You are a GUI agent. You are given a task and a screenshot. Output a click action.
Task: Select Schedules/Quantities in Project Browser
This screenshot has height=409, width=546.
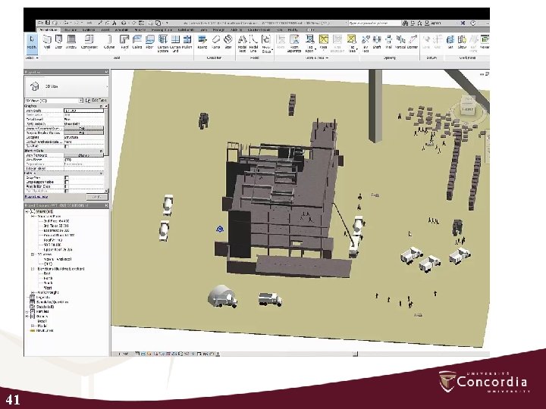click(x=52, y=302)
